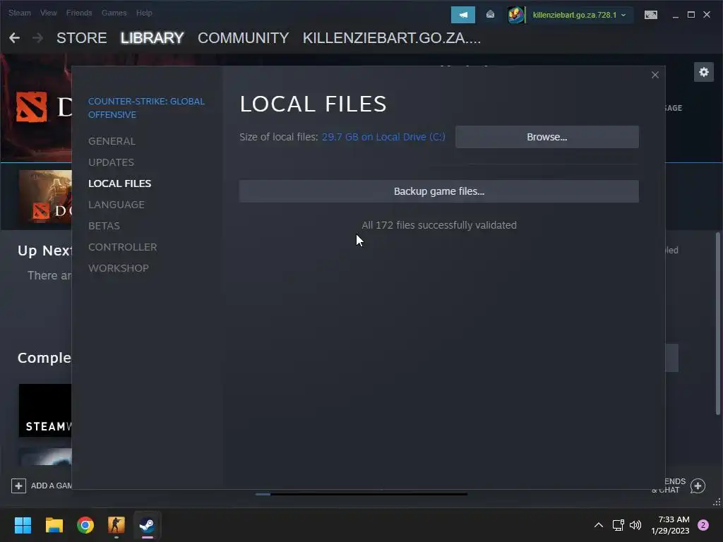The height and width of the screenshot is (542, 723).
Task: Open the account name dropdown
Action: click(579, 15)
